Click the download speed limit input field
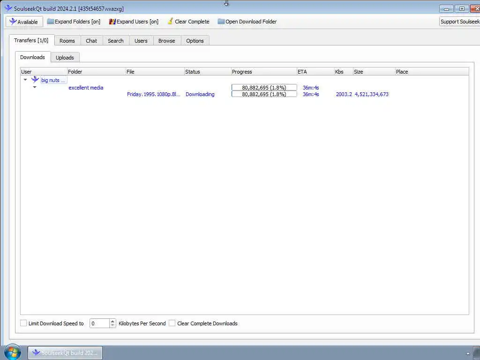The width and height of the screenshot is (480, 360). 99,323
